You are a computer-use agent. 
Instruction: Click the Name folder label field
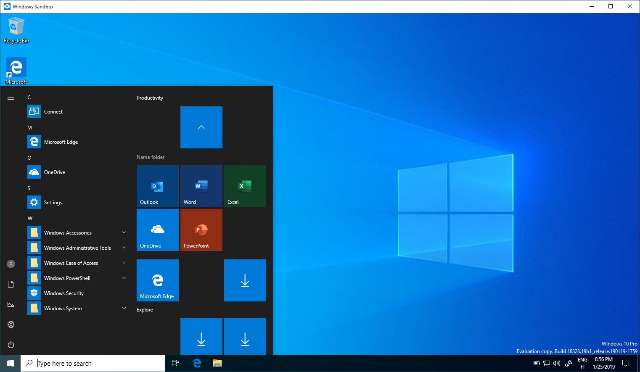151,157
